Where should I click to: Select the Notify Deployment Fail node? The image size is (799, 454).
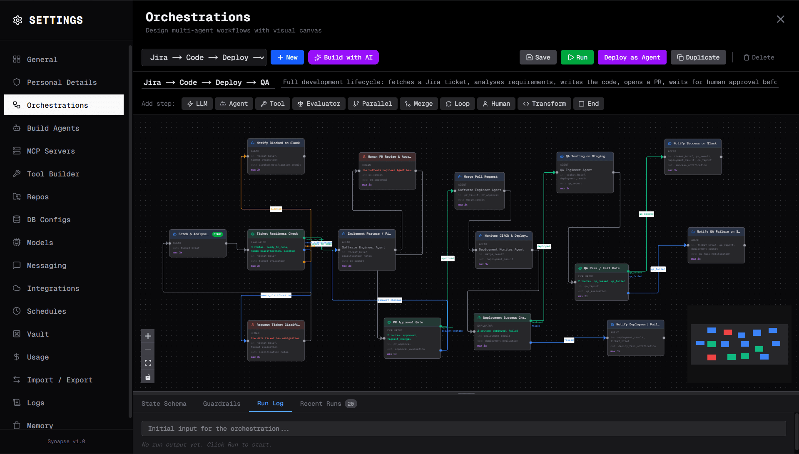636,337
